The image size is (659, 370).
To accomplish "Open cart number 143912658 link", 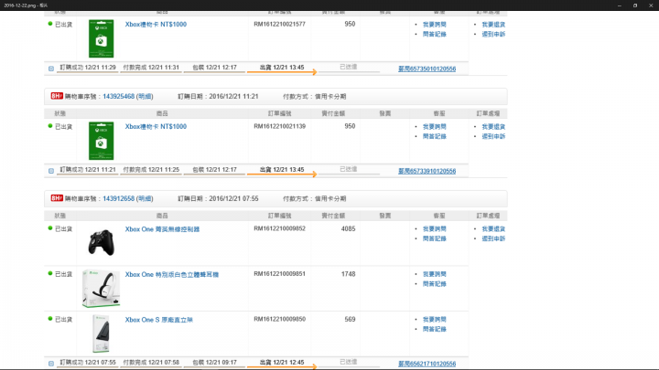I will pyautogui.click(x=118, y=198).
